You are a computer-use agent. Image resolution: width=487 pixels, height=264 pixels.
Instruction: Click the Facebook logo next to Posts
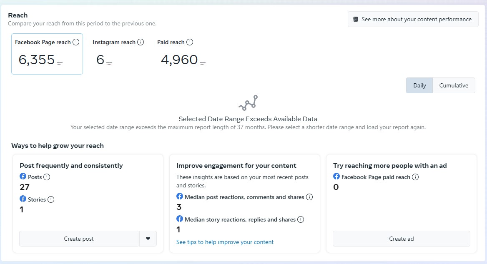click(23, 177)
